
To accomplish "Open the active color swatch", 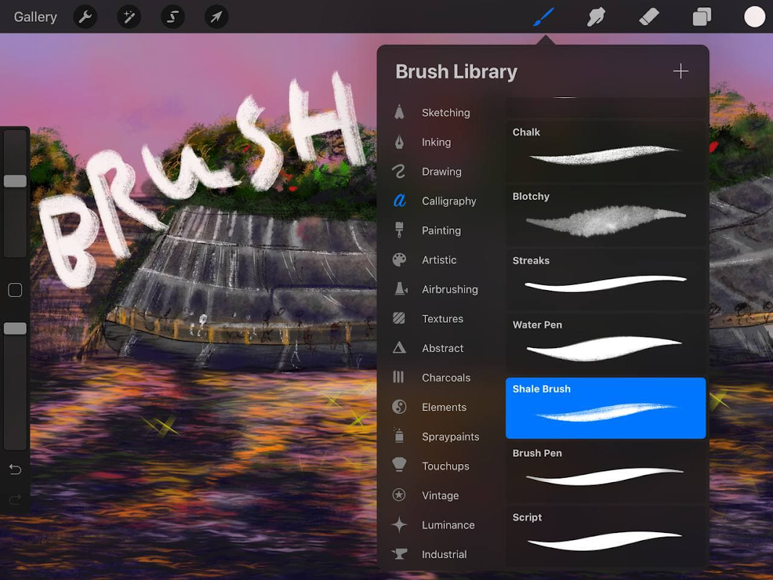I will (x=754, y=17).
